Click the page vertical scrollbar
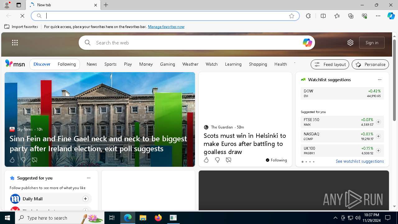Viewport: 398px width, 224px height. point(394,80)
